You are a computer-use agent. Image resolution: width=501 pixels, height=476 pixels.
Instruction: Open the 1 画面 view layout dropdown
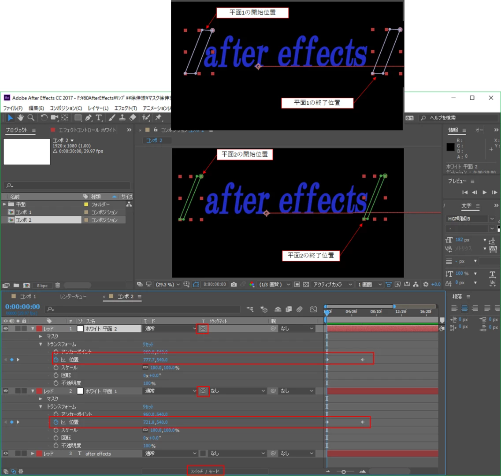(370, 285)
